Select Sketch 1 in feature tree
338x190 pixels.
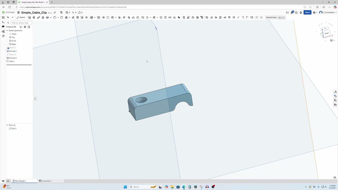[12, 48]
